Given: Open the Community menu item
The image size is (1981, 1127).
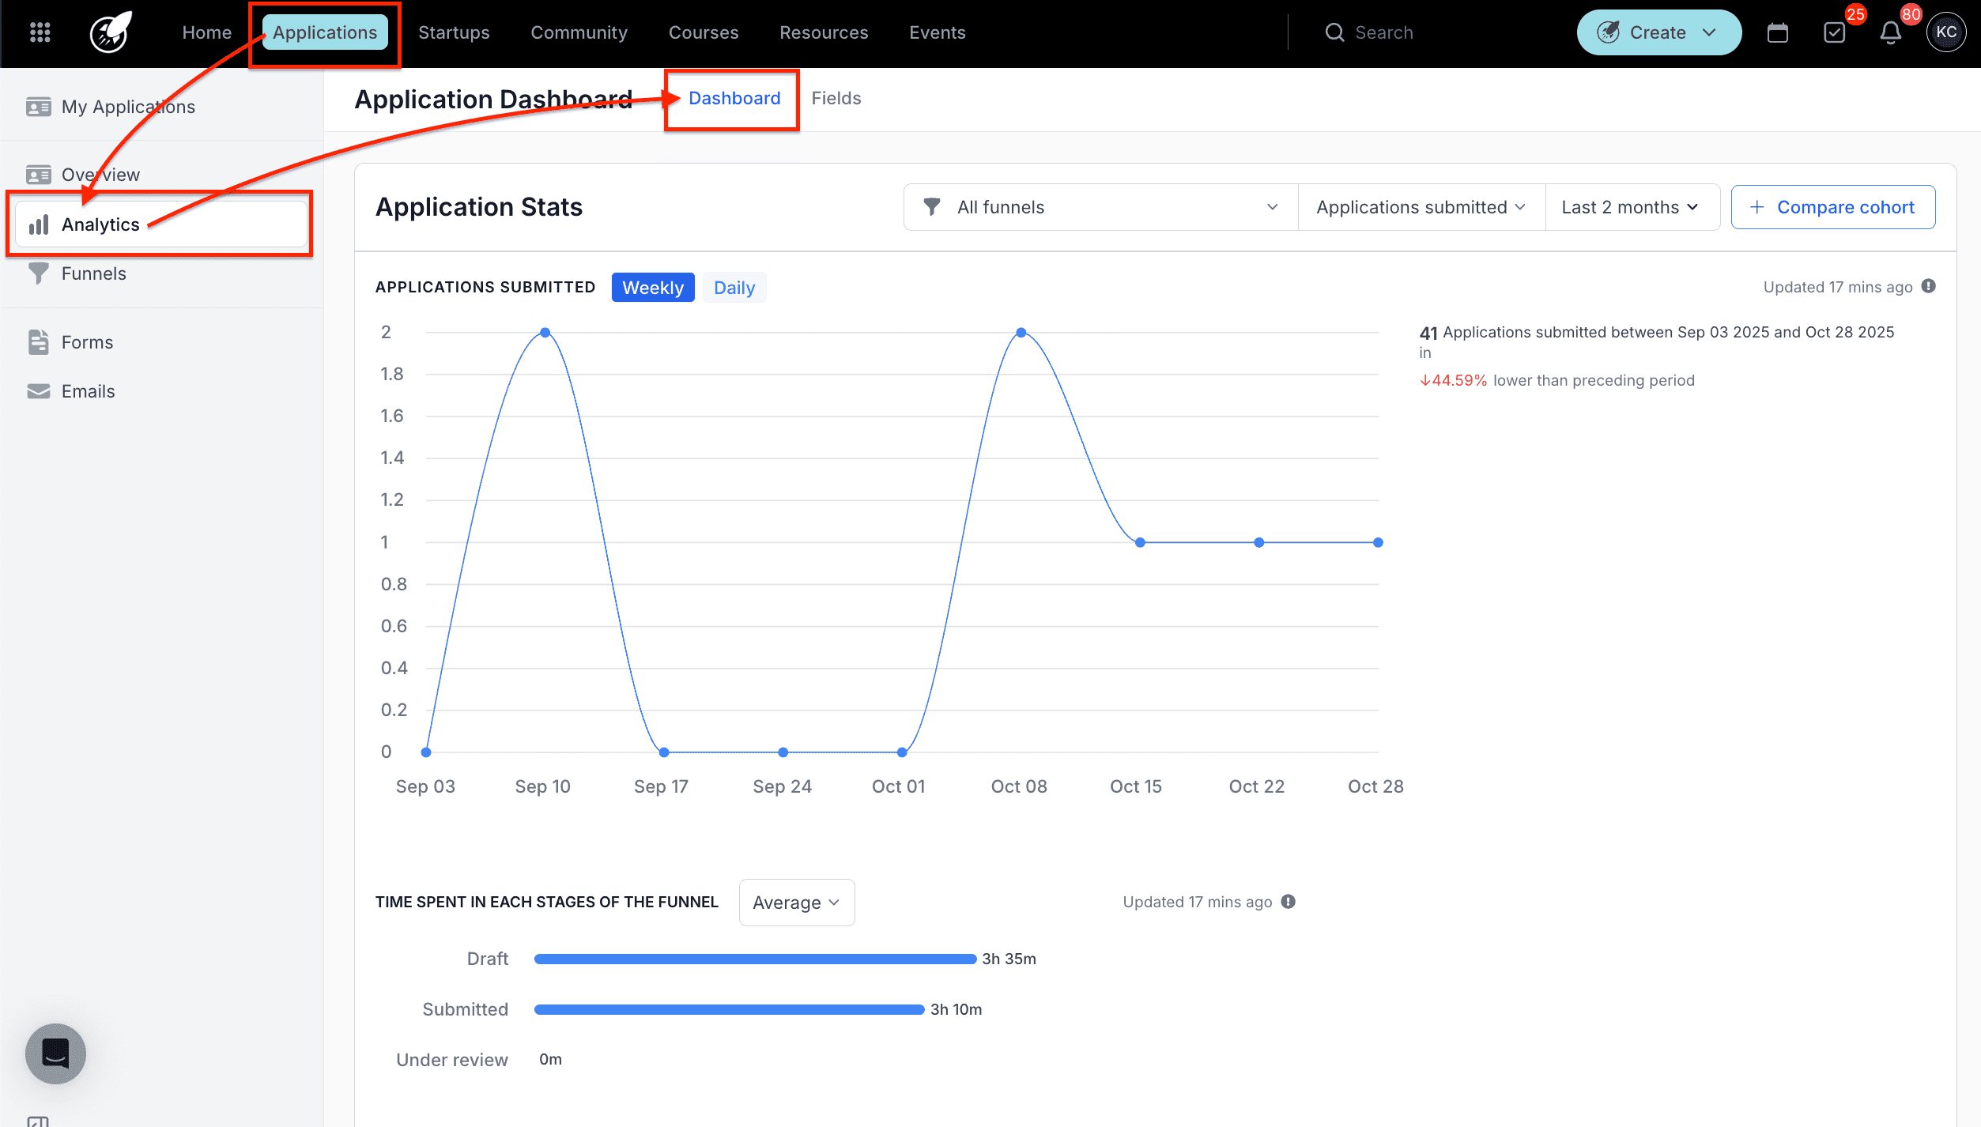Looking at the screenshot, I should pyautogui.click(x=579, y=32).
